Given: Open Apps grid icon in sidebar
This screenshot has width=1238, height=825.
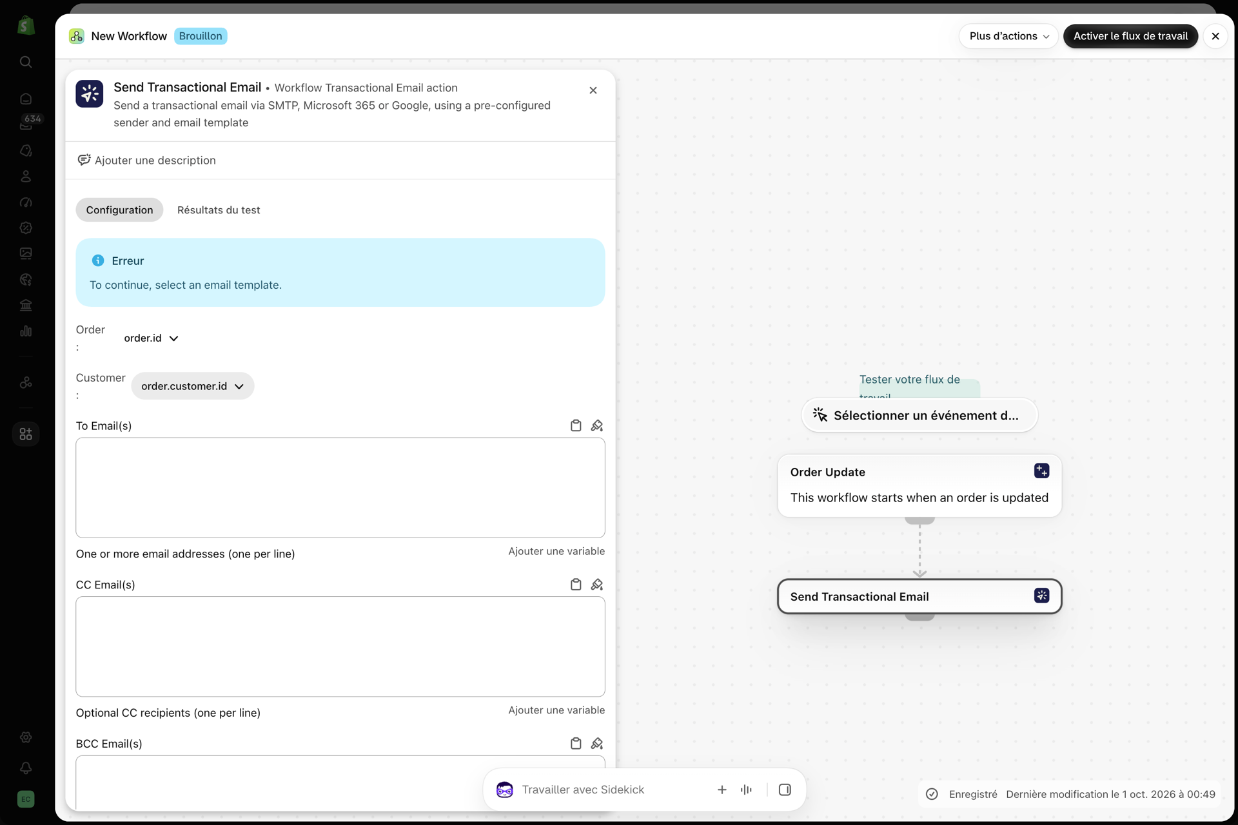Looking at the screenshot, I should 26,434.
